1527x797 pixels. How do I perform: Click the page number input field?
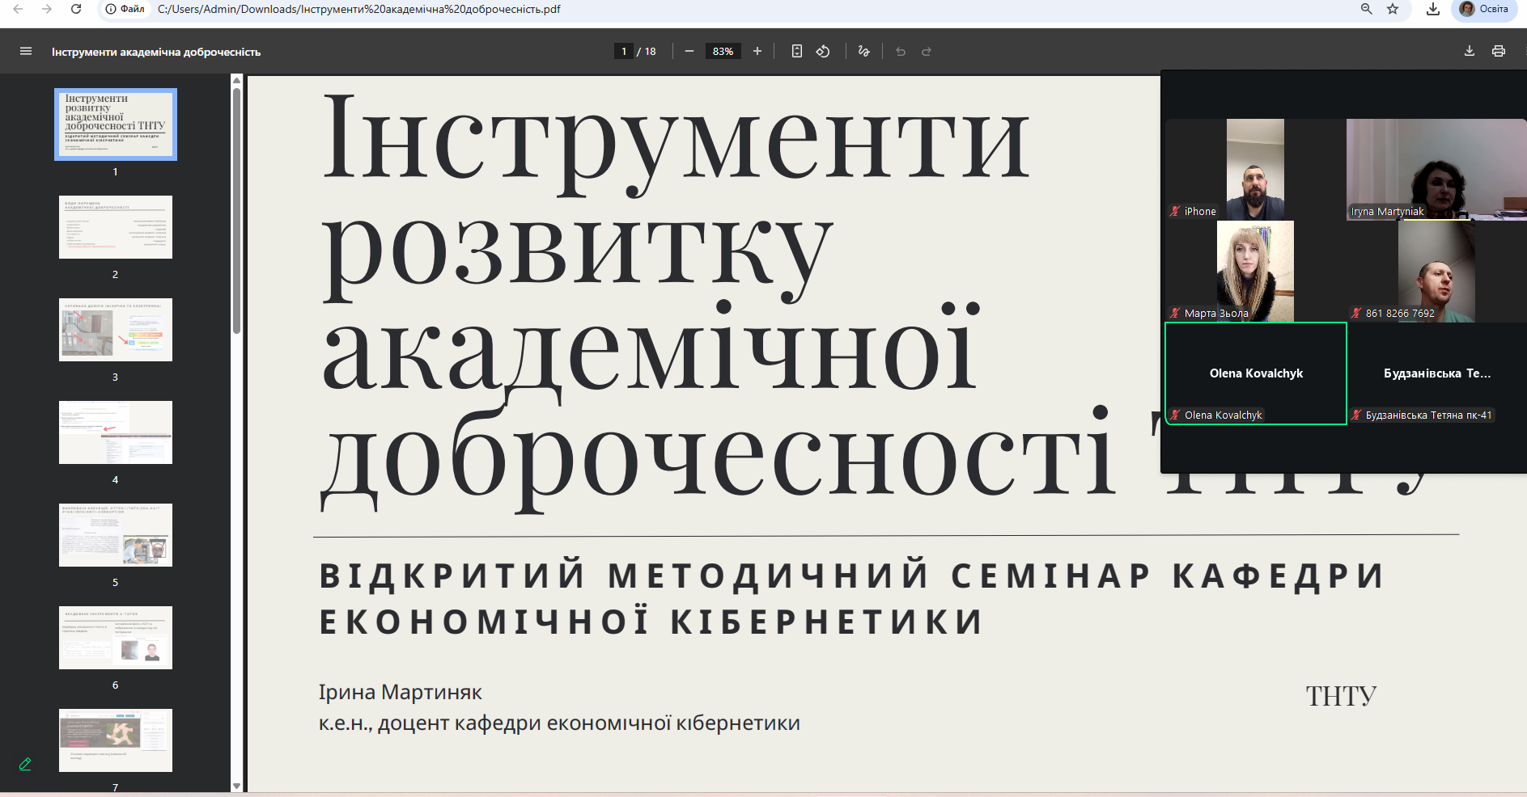pyautogui.click(x=623, y=51)
